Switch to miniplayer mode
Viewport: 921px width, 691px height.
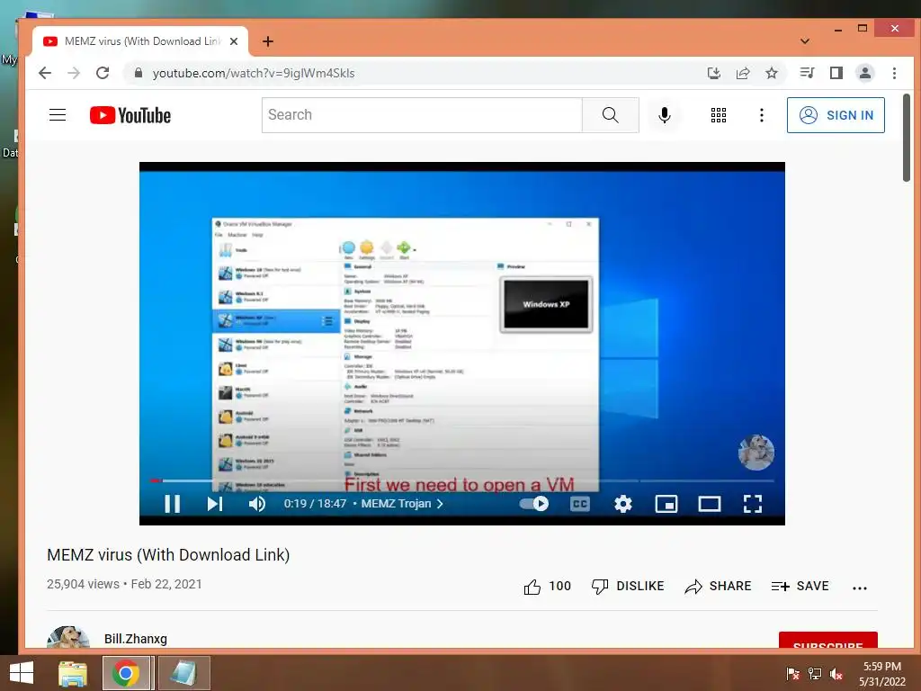tap(666, 504)
